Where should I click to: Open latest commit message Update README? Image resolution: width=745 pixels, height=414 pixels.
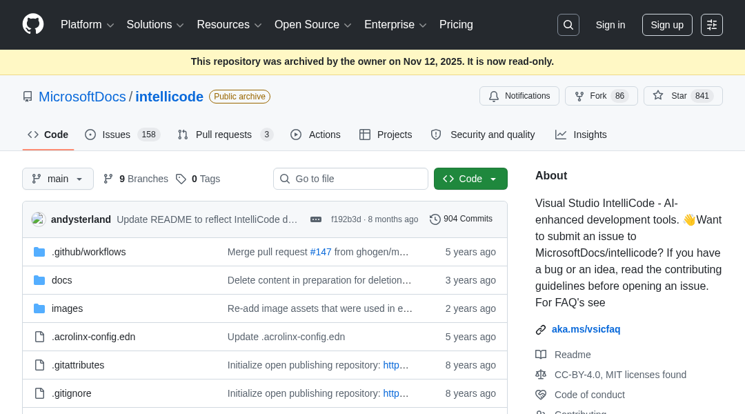pyautogui.click(x=207, y=219)
